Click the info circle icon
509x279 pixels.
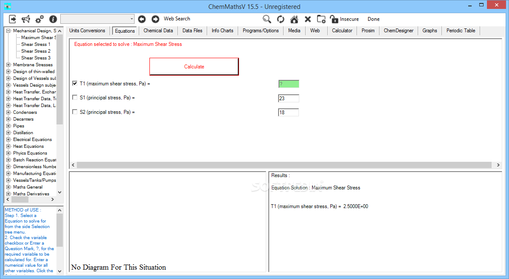pos(53,20)
